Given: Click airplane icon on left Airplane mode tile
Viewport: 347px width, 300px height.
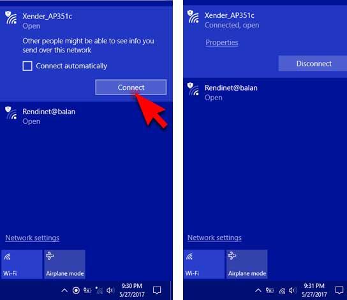Looking at the screenshot, I should tap(50, 256).
